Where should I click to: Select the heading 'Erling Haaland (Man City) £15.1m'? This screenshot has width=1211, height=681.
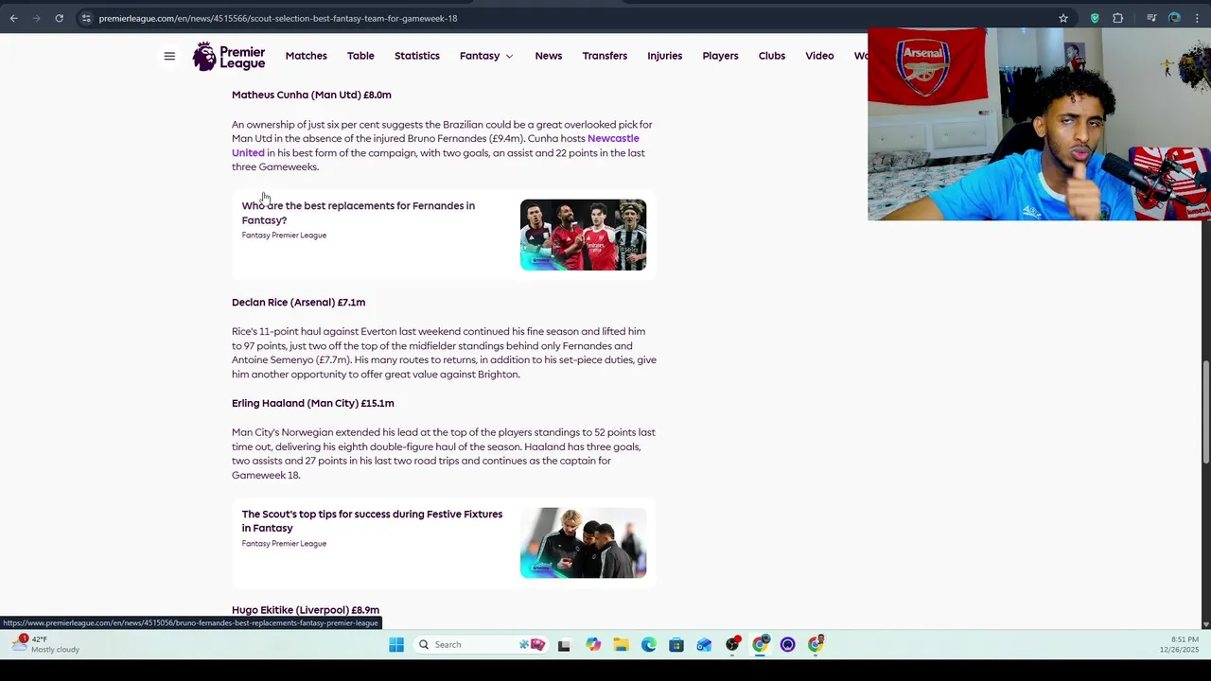(x=313, y=404)
